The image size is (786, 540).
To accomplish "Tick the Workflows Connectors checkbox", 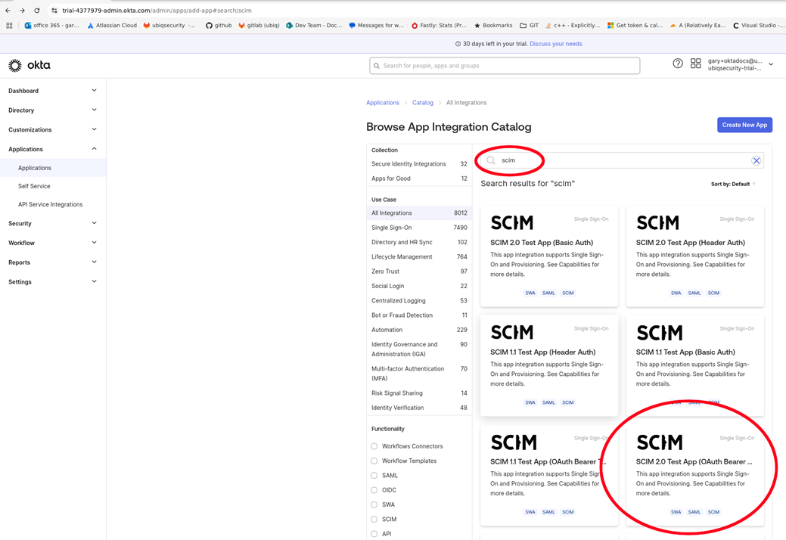I will coord(374,446).
